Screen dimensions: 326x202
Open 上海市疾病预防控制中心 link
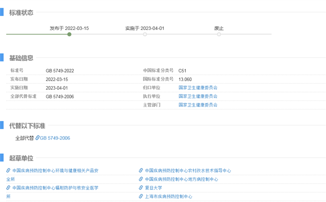pos(168,196)
